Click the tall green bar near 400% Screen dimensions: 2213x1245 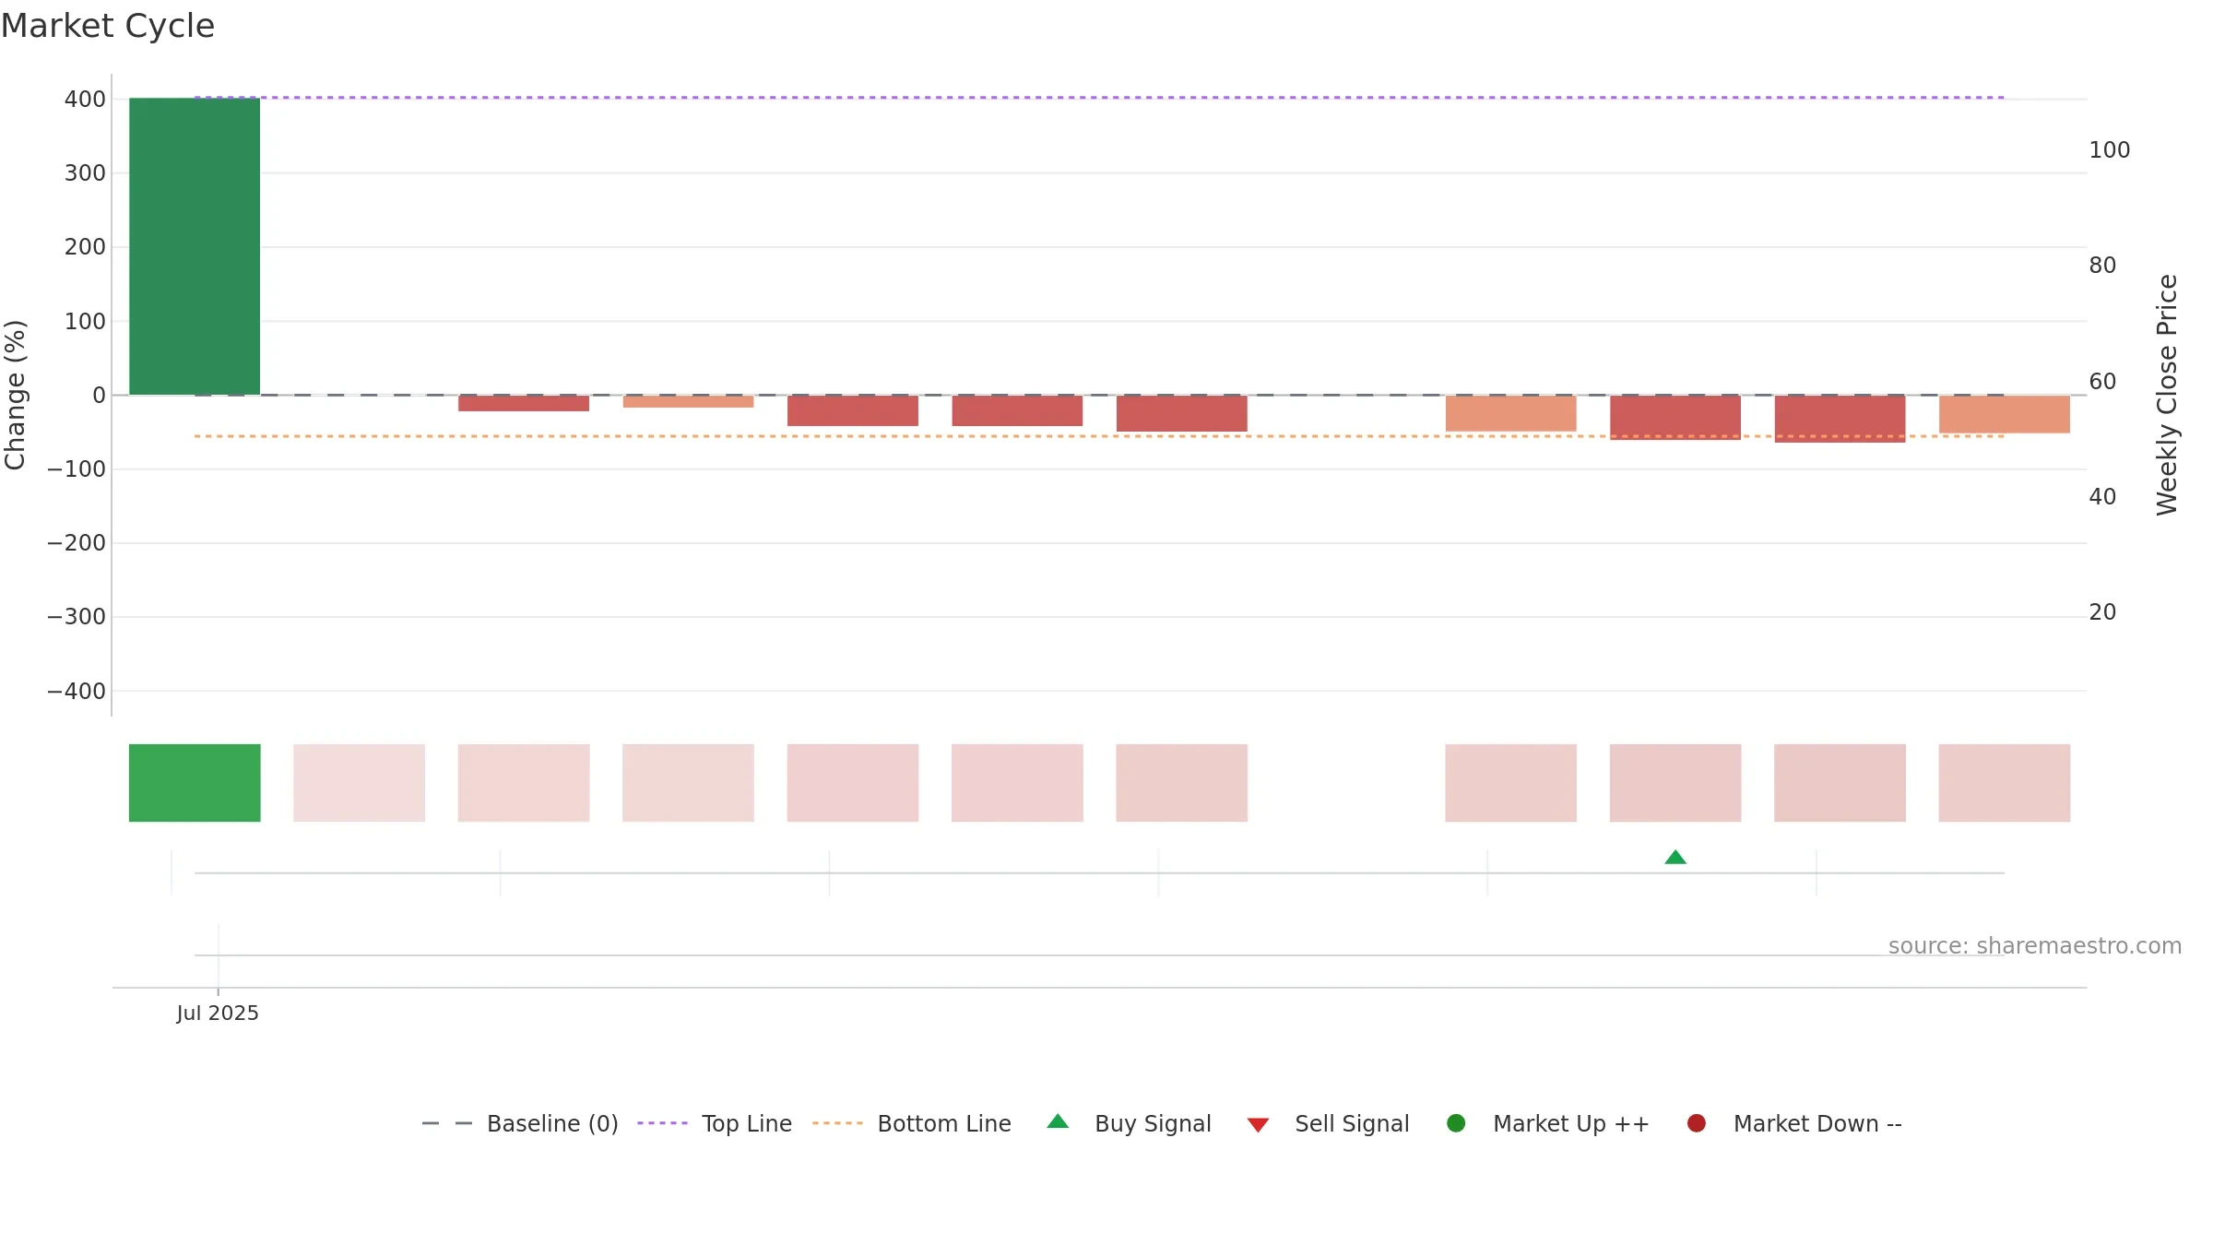pyautogui.click(x=195, y=246)
